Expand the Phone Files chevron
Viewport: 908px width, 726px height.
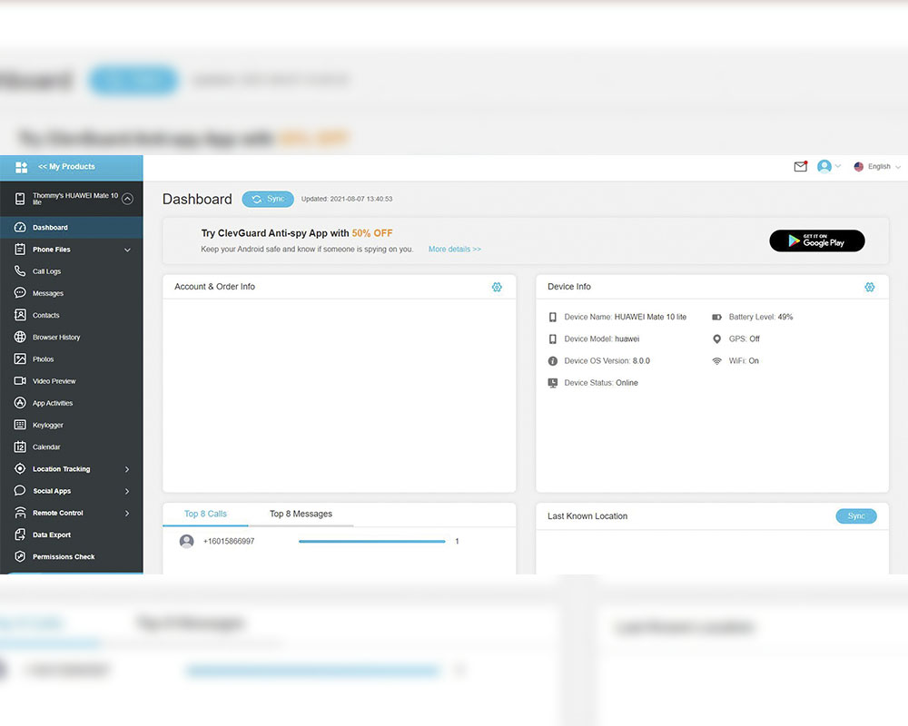click(x=127, y=250)
